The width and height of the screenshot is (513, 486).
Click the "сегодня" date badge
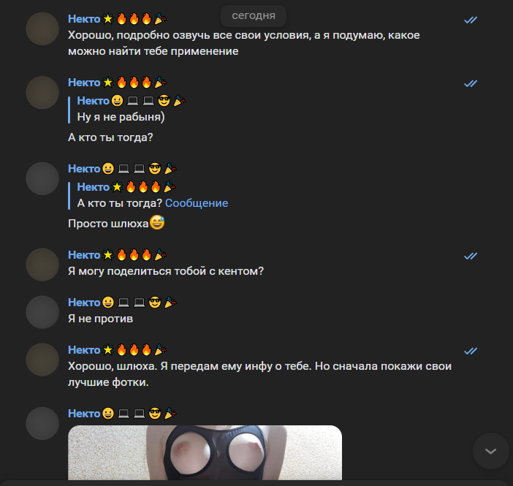point(254,15)
